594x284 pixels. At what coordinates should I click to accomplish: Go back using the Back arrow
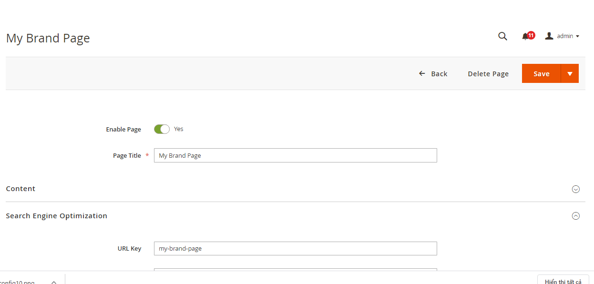[x=422, y=74]
